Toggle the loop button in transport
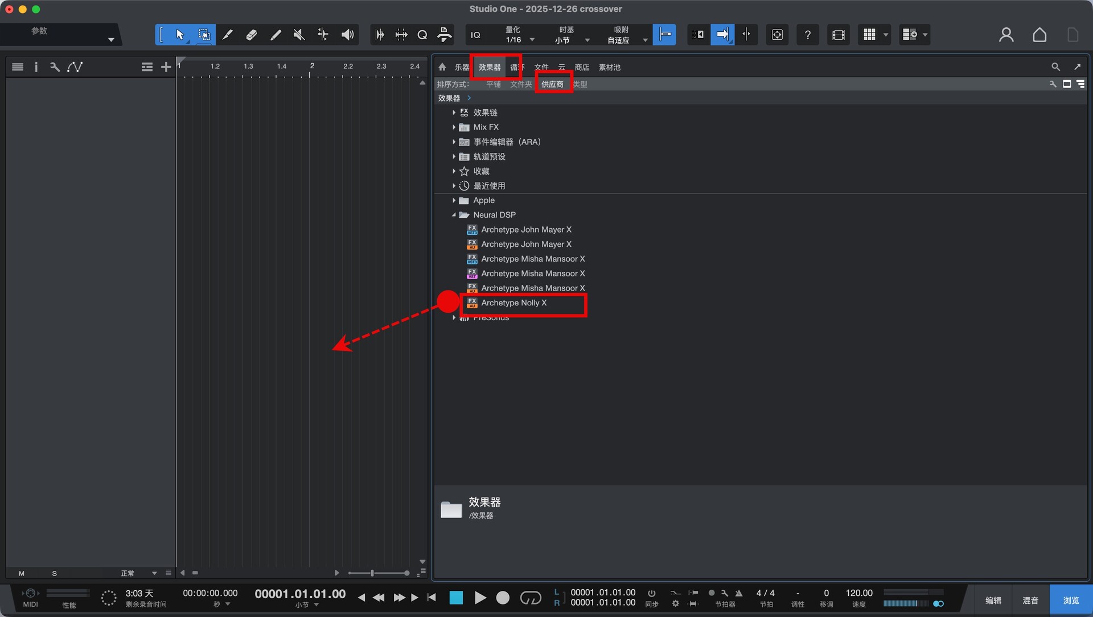Image resolution: width=1093 pixels, height=617 pixels. (x=531, y=598)
